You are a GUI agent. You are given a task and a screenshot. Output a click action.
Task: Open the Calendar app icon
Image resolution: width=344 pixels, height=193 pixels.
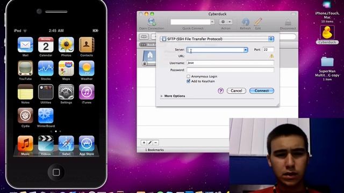point(46,44)
